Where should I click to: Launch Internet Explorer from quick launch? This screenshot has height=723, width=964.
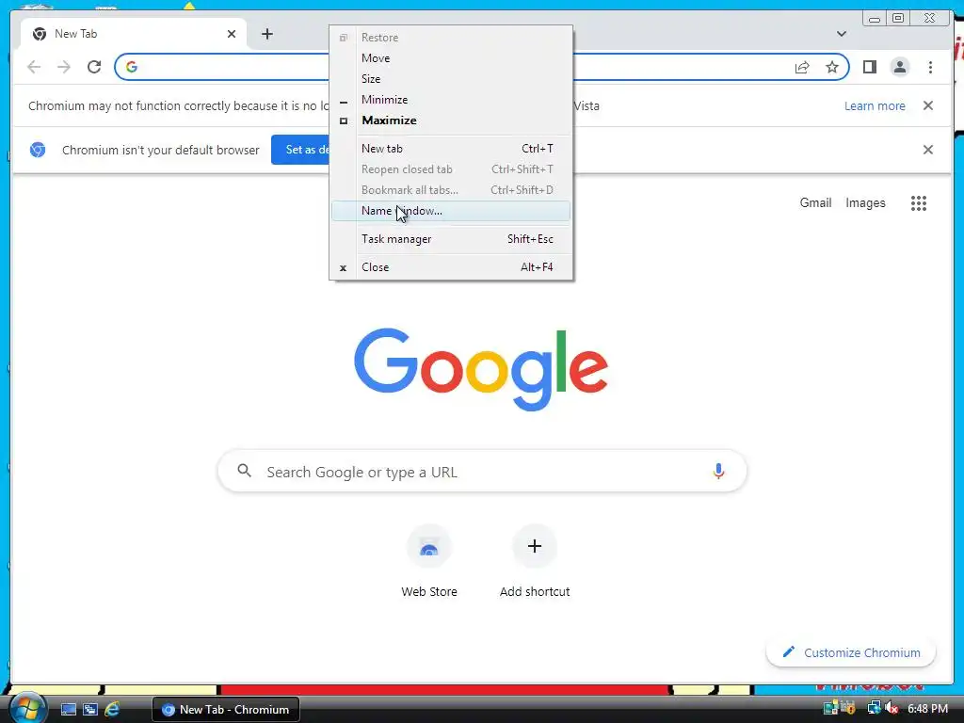(112, 710)
